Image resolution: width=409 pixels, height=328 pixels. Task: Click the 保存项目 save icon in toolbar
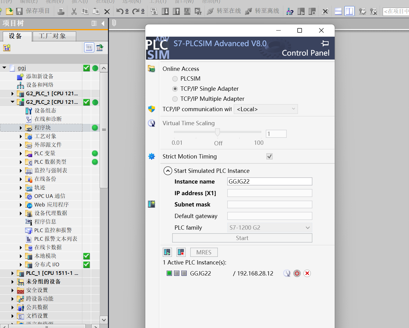(20, 11)
